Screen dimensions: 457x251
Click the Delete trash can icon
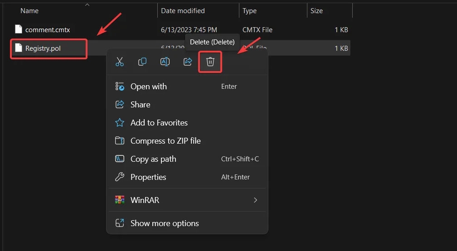click(x=210, y=62)
